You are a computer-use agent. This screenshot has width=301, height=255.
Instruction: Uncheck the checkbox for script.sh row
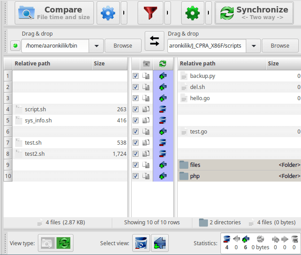[x=135, y=109]
